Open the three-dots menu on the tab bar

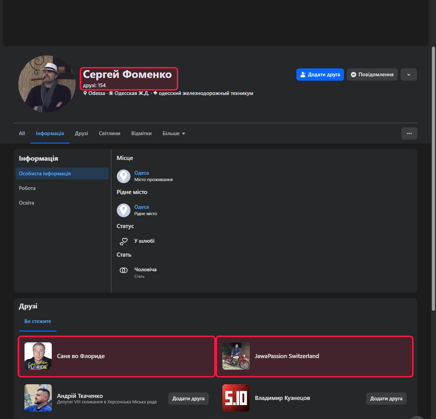[x=409, y=133]
